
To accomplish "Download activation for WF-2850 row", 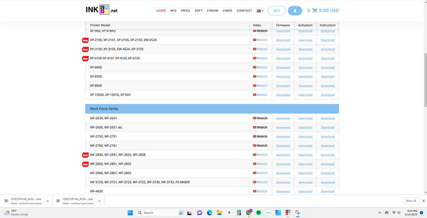I will click(305, 164).
